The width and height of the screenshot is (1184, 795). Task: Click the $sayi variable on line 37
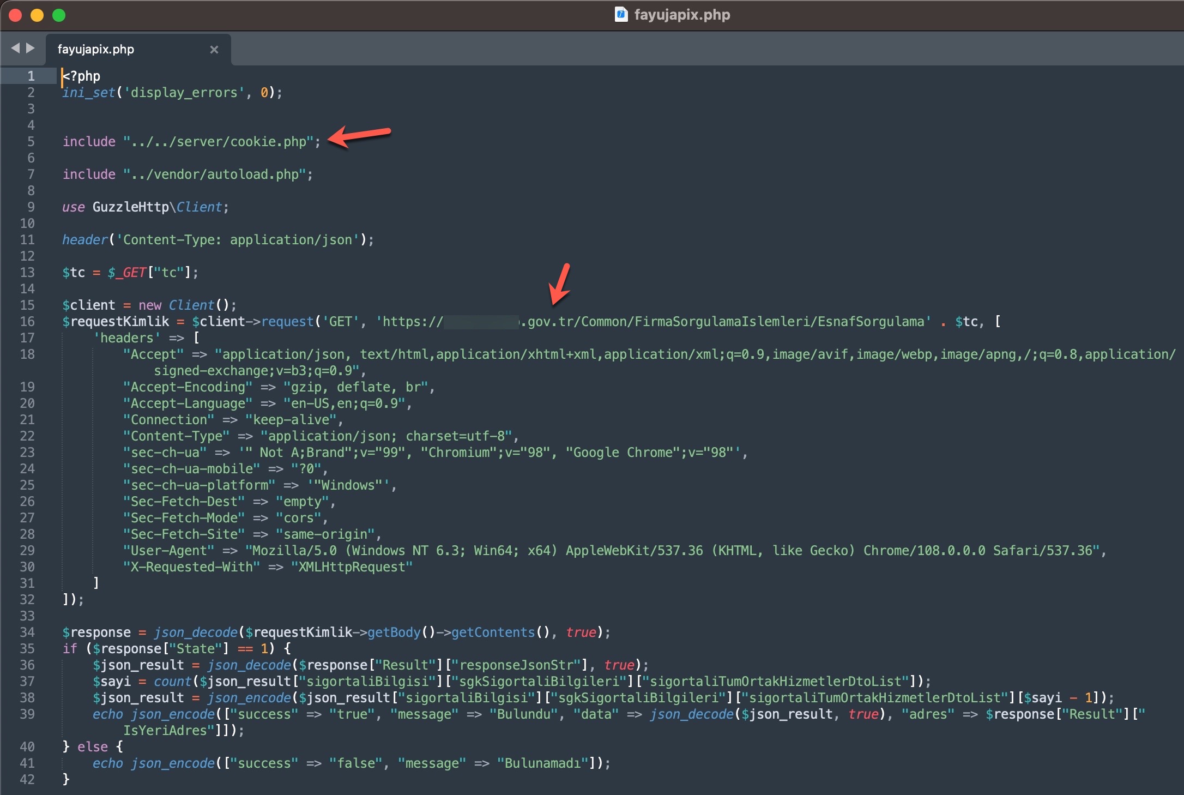[x=112, y=681]
